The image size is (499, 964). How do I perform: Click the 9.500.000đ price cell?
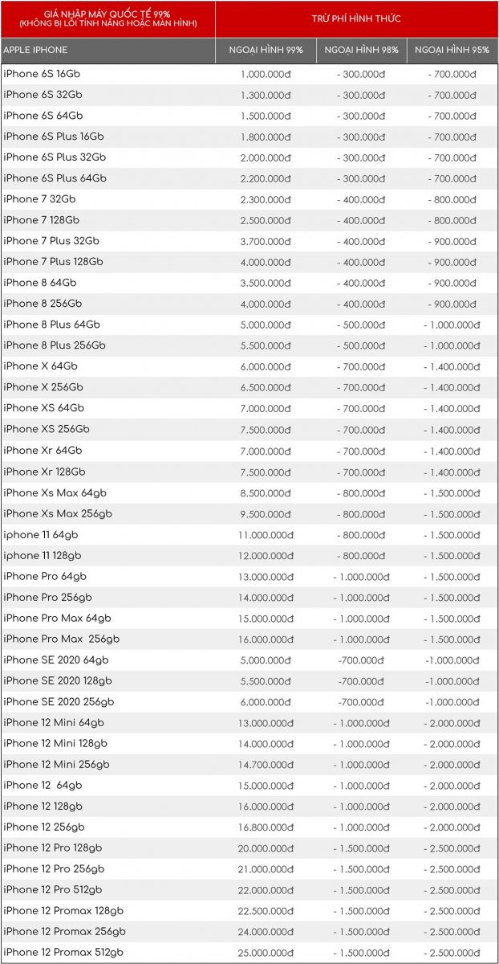pos(266,514)
